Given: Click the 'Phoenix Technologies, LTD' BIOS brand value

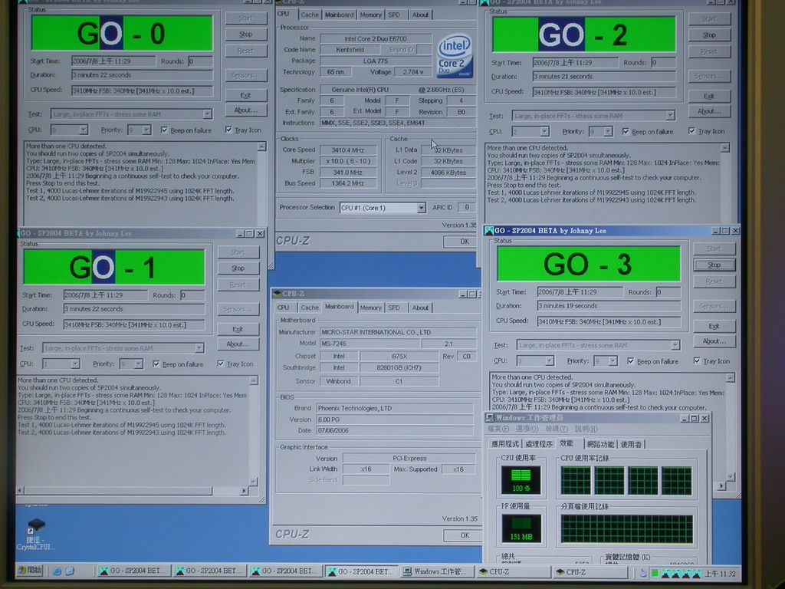Looking at the screenshot, I should (x=395, y=408).
